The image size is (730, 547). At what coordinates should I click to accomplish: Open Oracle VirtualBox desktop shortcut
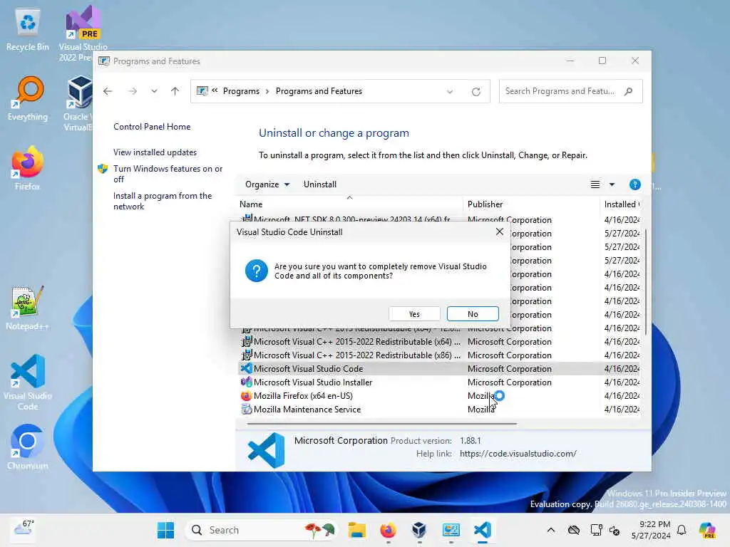(78, 103)
